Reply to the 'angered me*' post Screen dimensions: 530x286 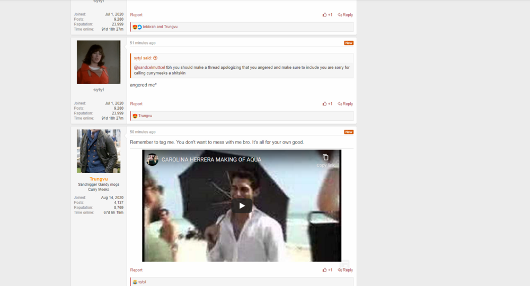point(345,104)
